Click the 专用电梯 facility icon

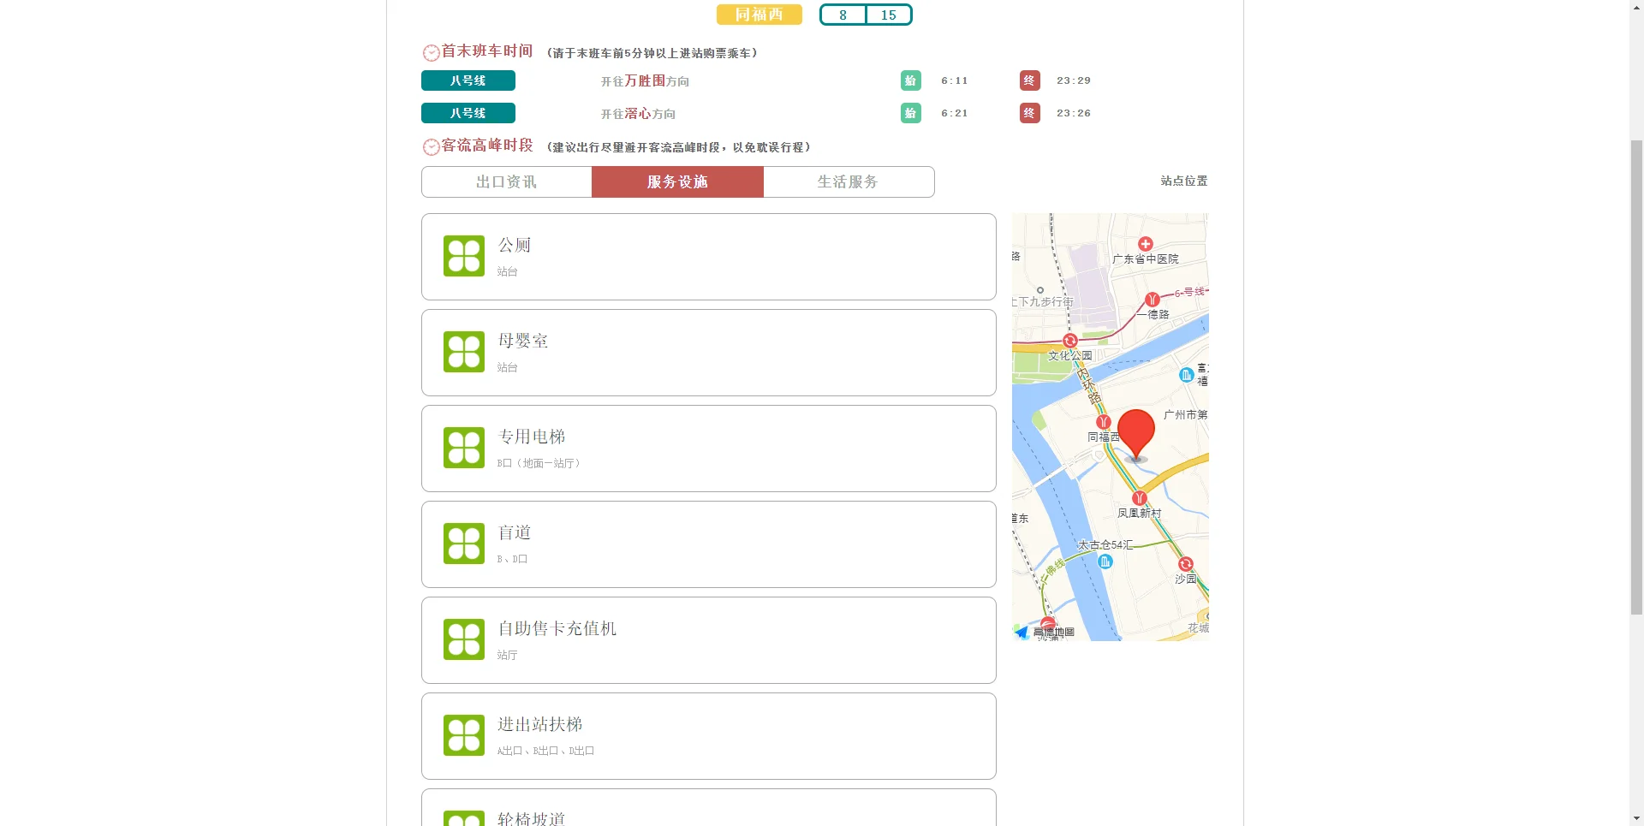(463, 448)
